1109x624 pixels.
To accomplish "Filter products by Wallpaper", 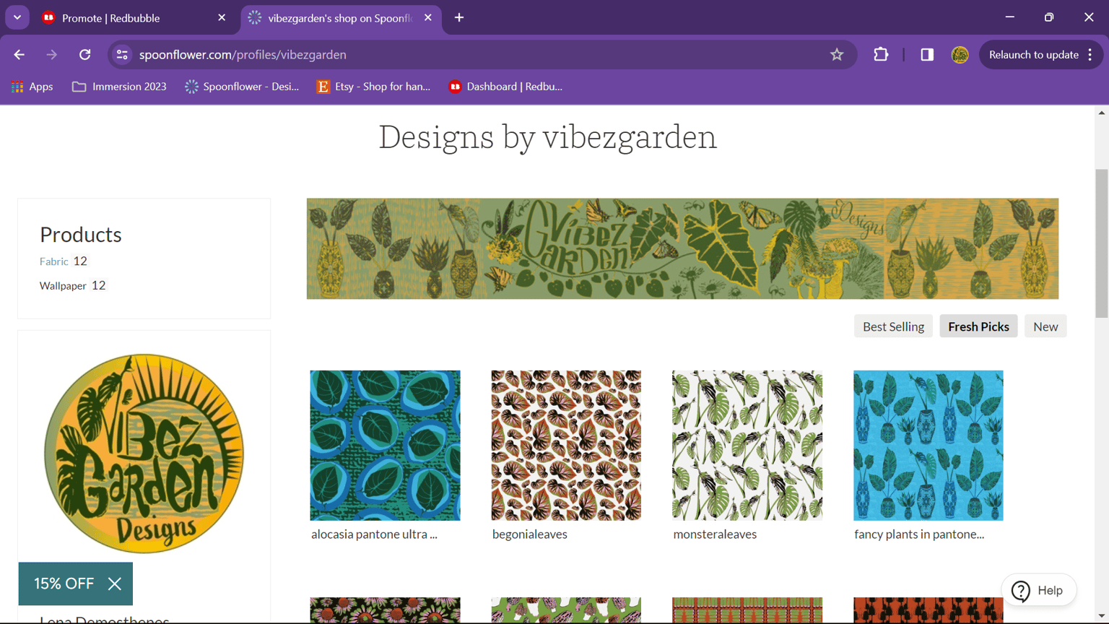I will (x=63, y=286).
